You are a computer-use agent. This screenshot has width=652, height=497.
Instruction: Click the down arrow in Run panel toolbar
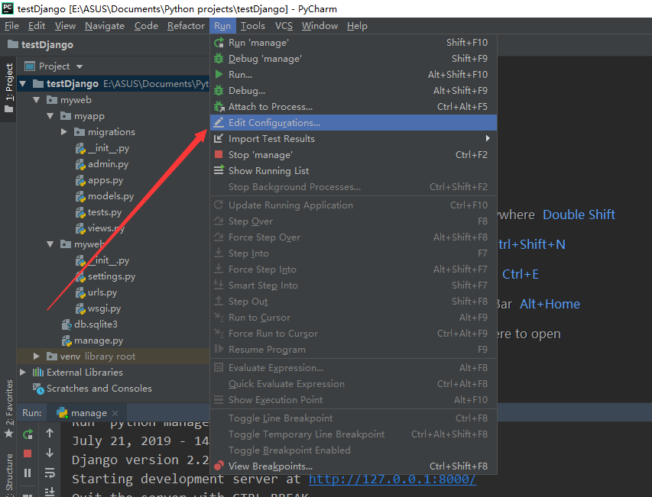coord(50,453)
